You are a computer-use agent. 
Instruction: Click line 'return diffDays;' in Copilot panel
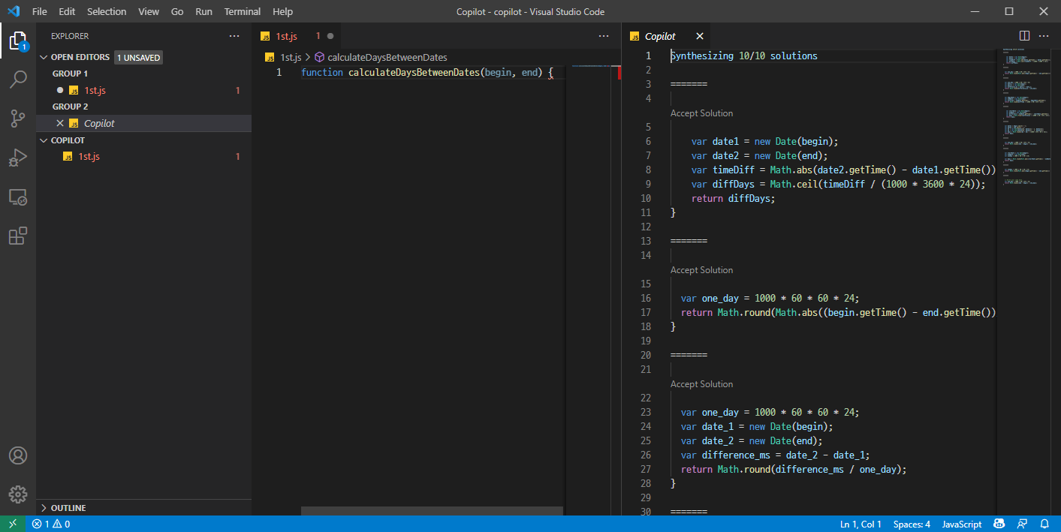point(733,198)
